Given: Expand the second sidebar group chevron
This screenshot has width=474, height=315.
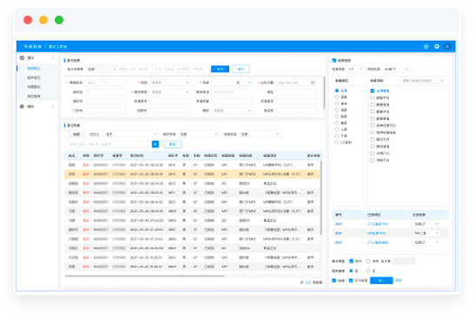Looking at the screenshot, I should 53,107.
